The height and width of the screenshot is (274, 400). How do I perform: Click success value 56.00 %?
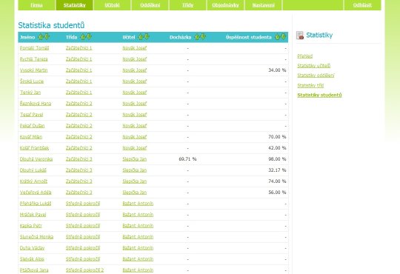click(277, 193)
